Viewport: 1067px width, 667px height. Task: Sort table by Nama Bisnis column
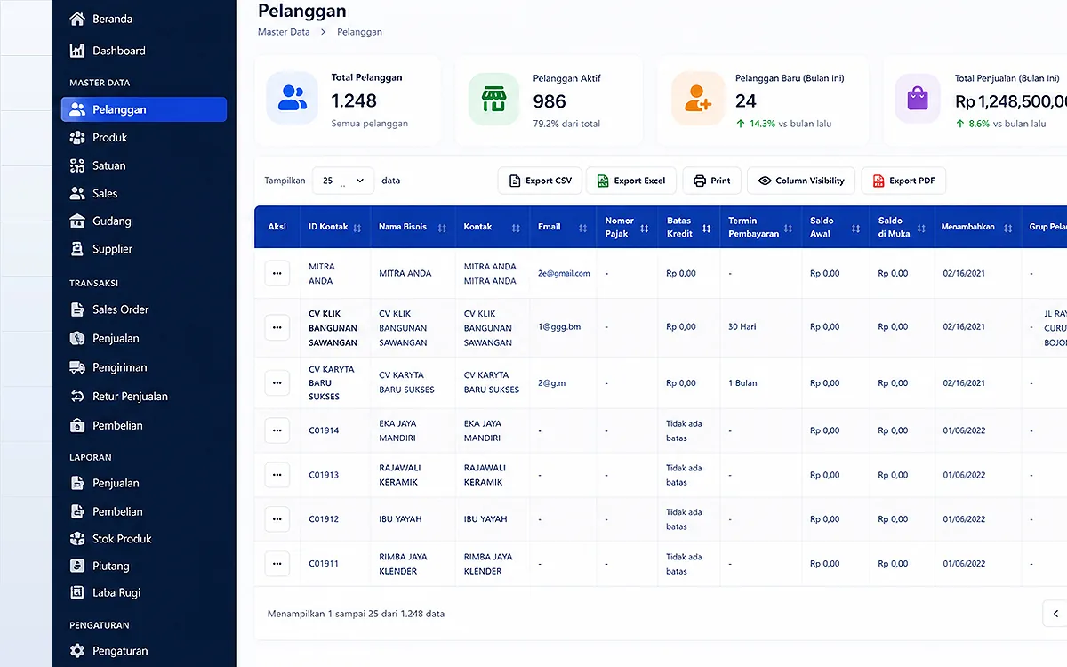click(442, 228)
